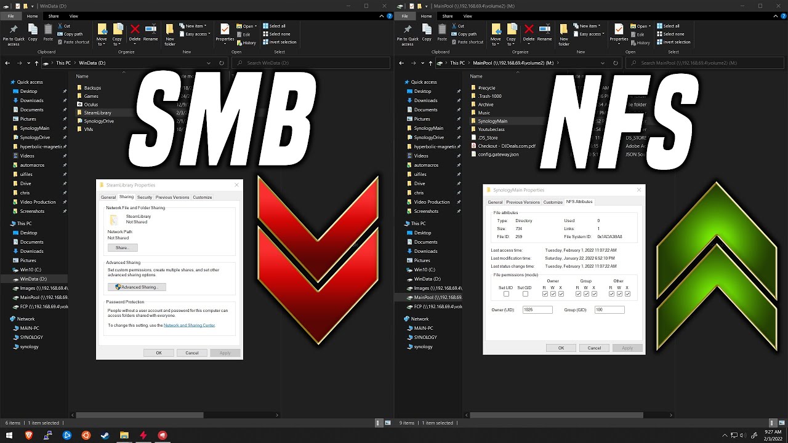This screenshot has width=788, height=443.
Task: Click red Delete icon in MainPool window
Action: [529, 30]
